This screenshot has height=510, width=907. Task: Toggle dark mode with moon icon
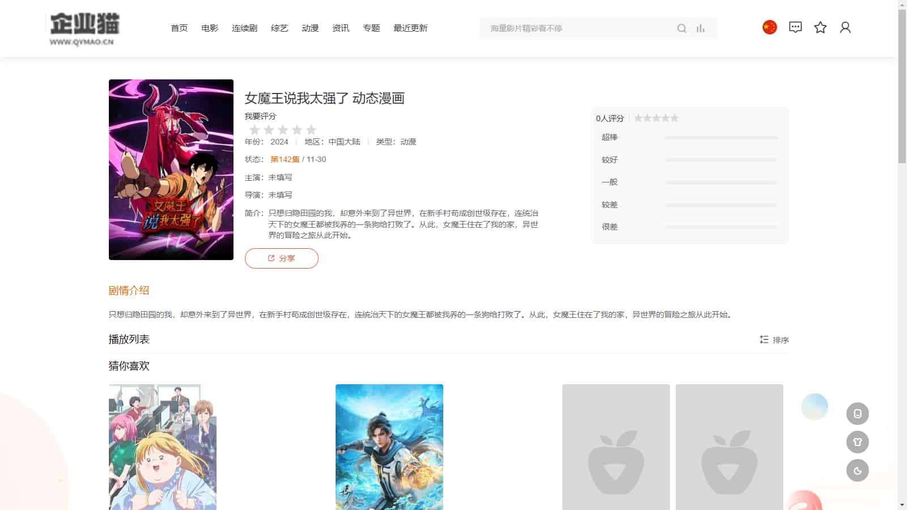pos(858,470)
